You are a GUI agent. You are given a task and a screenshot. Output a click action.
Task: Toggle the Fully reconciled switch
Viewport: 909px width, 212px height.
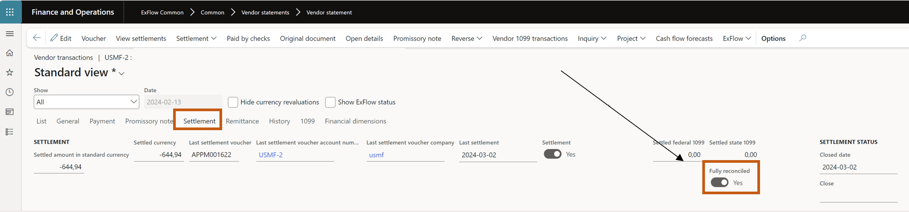(720, 182)
